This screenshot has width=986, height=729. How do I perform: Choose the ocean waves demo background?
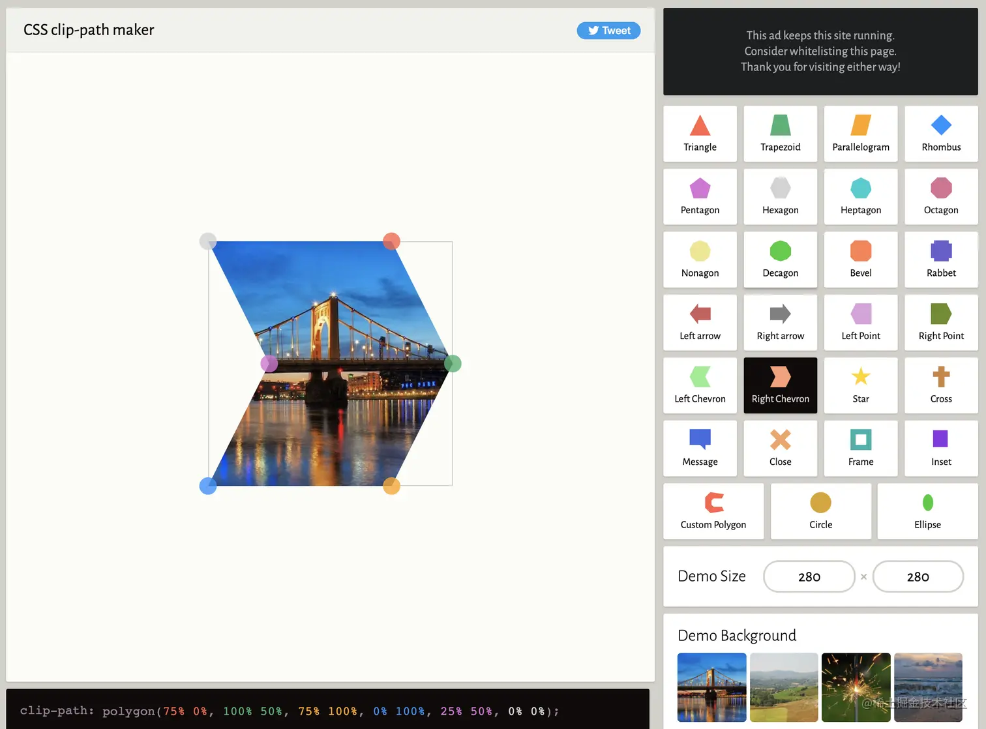point(928,687)
